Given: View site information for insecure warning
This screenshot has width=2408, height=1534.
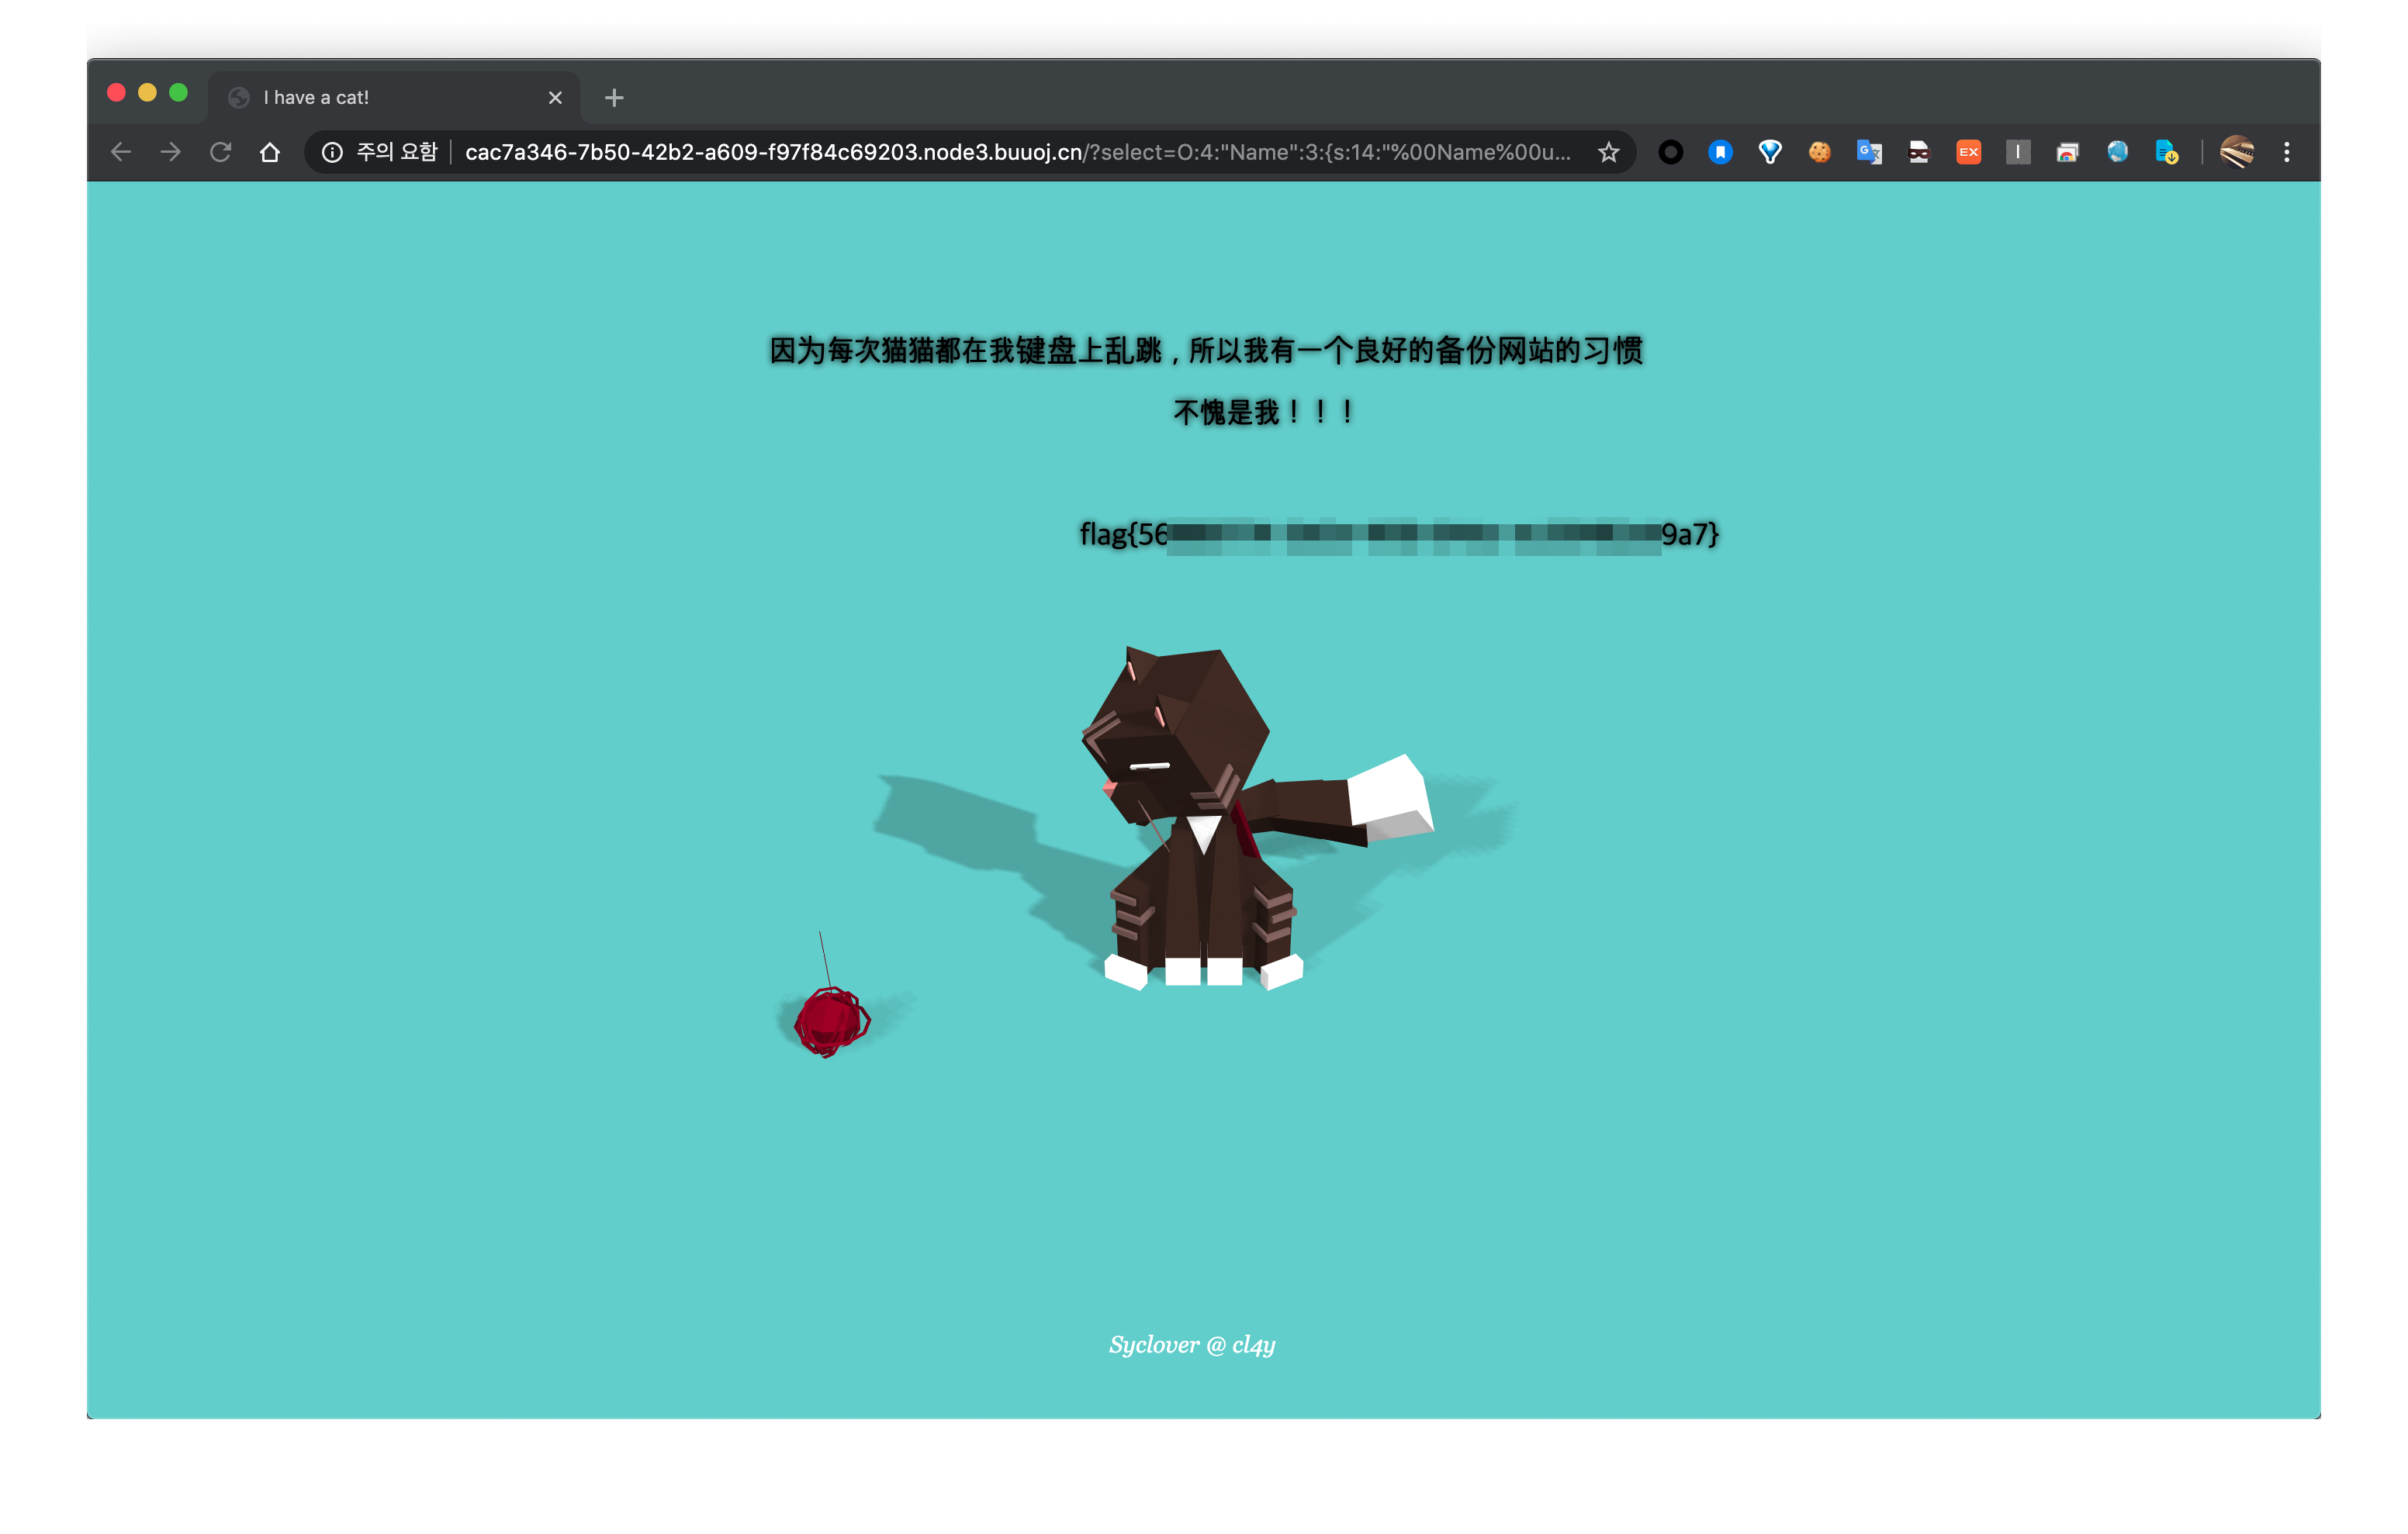Looking at the screenshot, I should (x=332, y=152).
